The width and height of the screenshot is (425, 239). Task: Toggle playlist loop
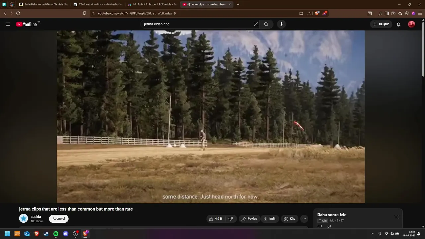pyautogui.click(x=320, y=227)
